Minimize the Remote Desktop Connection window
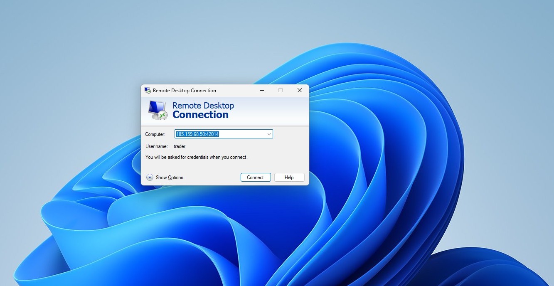554x286 pixels. (x=262, y=90)
